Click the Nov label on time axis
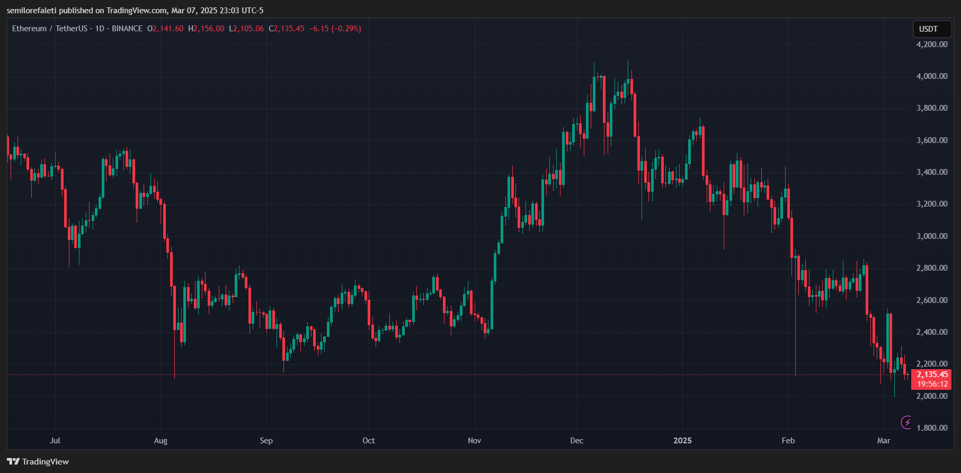 [475, 441]
